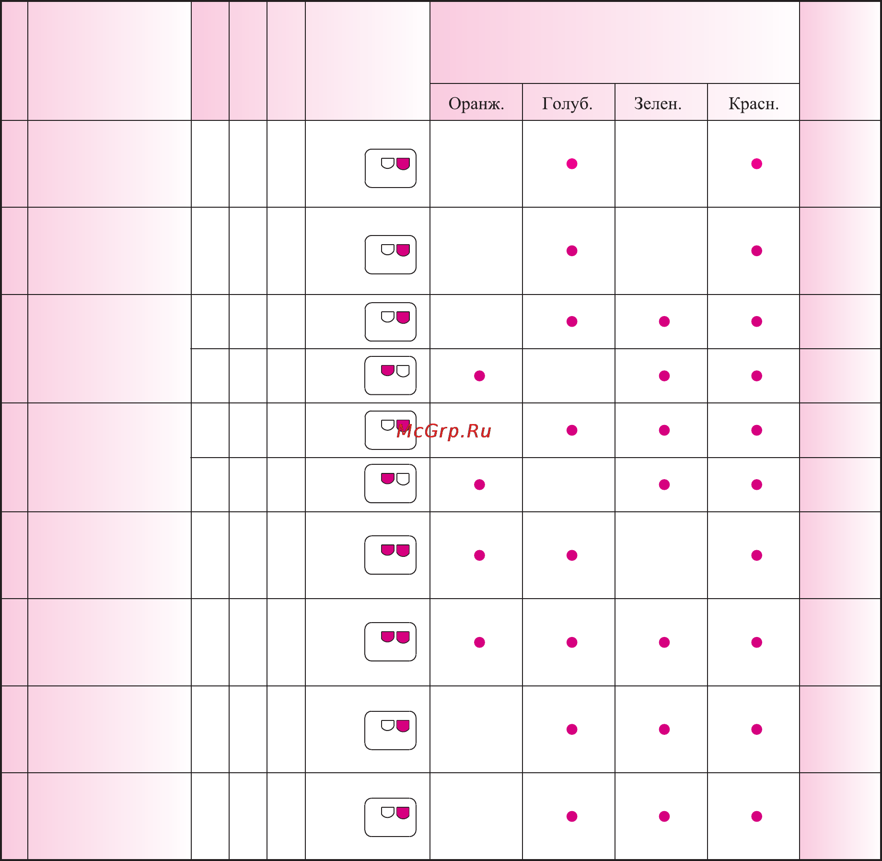Click large pink header above the color columns
This screenshot has width=882, height=861.
pos(615,42)
